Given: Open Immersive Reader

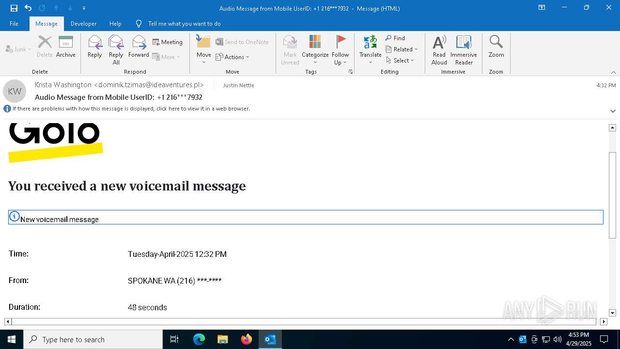Looking at the screenshot, I should pyautogui.click(x=464, y=50).
